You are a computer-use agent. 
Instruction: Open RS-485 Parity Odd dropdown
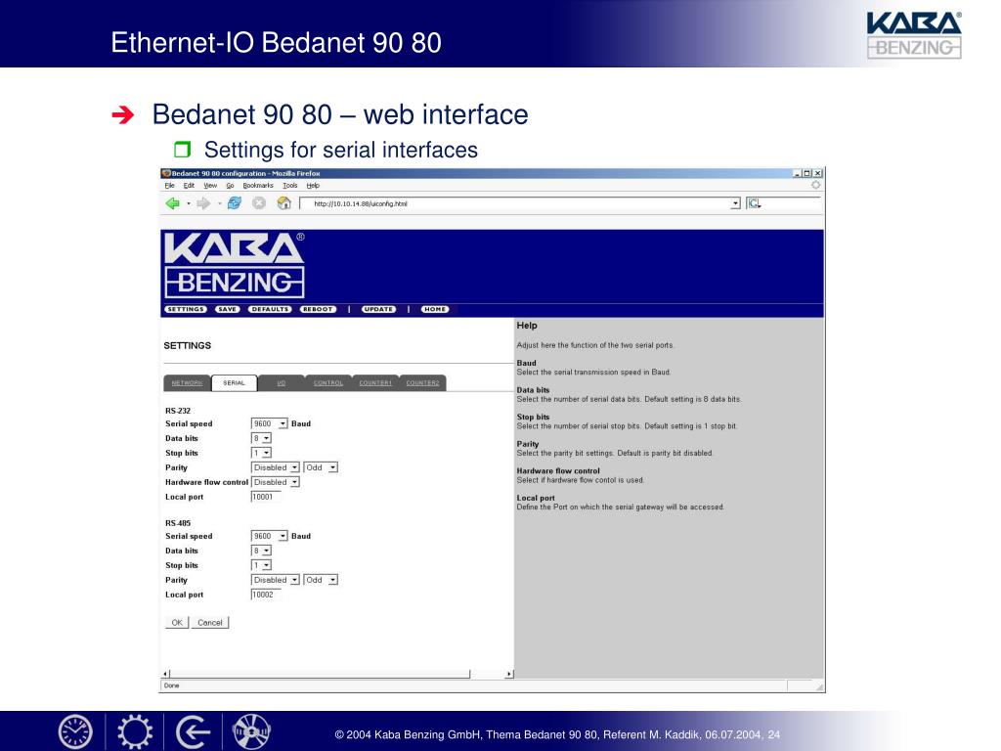click(332, 580)
